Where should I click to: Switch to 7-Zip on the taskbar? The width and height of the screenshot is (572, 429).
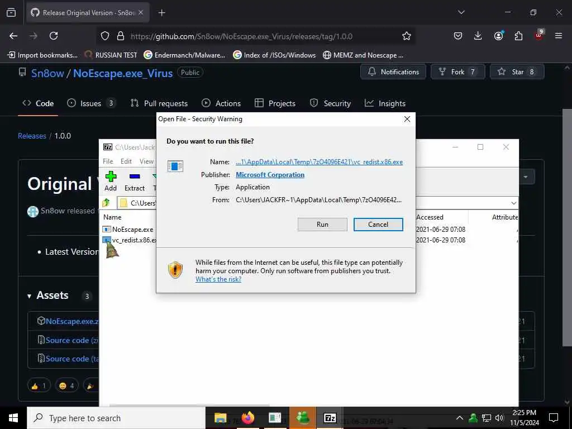pyautogui.click(x=330, y=418)
